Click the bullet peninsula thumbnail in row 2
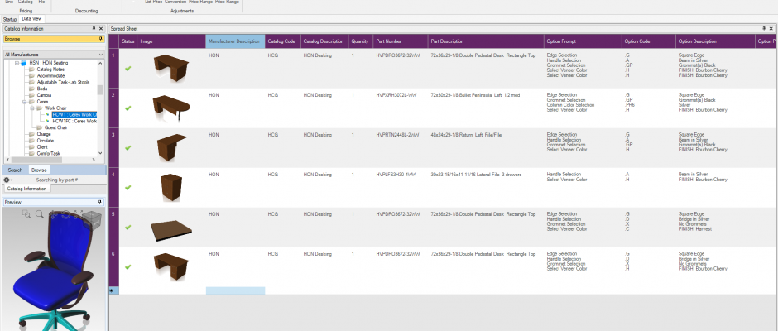 click(x=171, y=108)
